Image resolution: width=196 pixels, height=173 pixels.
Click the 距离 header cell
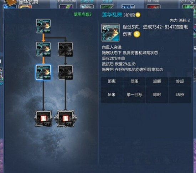[x=112, y=81]
